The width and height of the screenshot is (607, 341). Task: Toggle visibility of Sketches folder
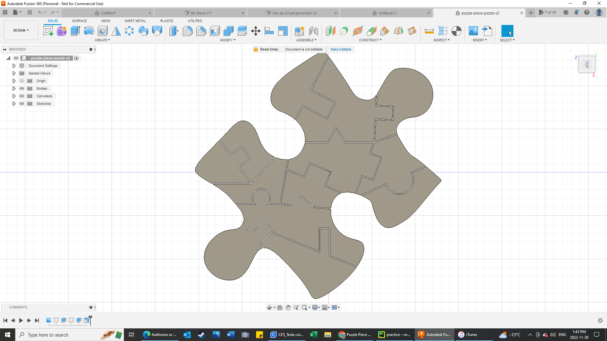22,104
